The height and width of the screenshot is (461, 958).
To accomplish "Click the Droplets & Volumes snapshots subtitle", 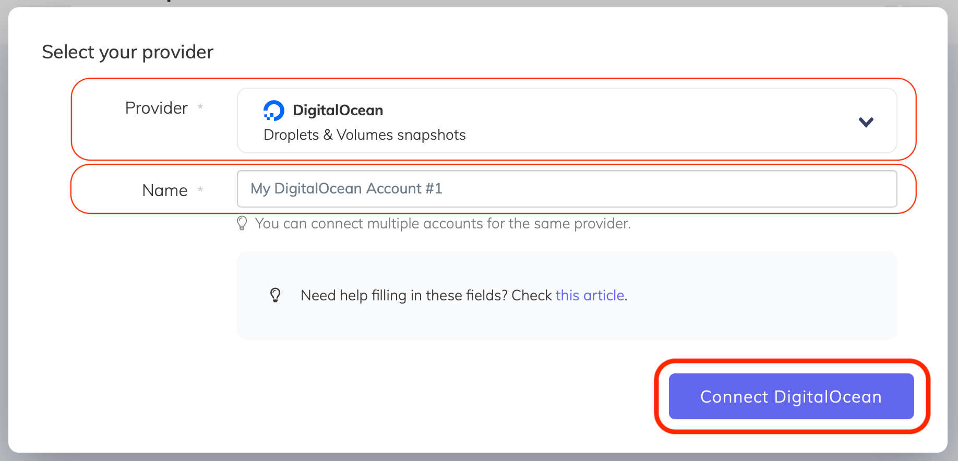I will point(364,135).
